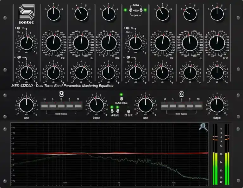
Task: Click the left channel high band gain knob
Action: click(x=109, y=73)
